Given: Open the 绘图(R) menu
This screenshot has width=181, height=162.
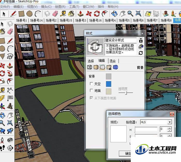Looking at the screenshot, I should pos(60,7).
